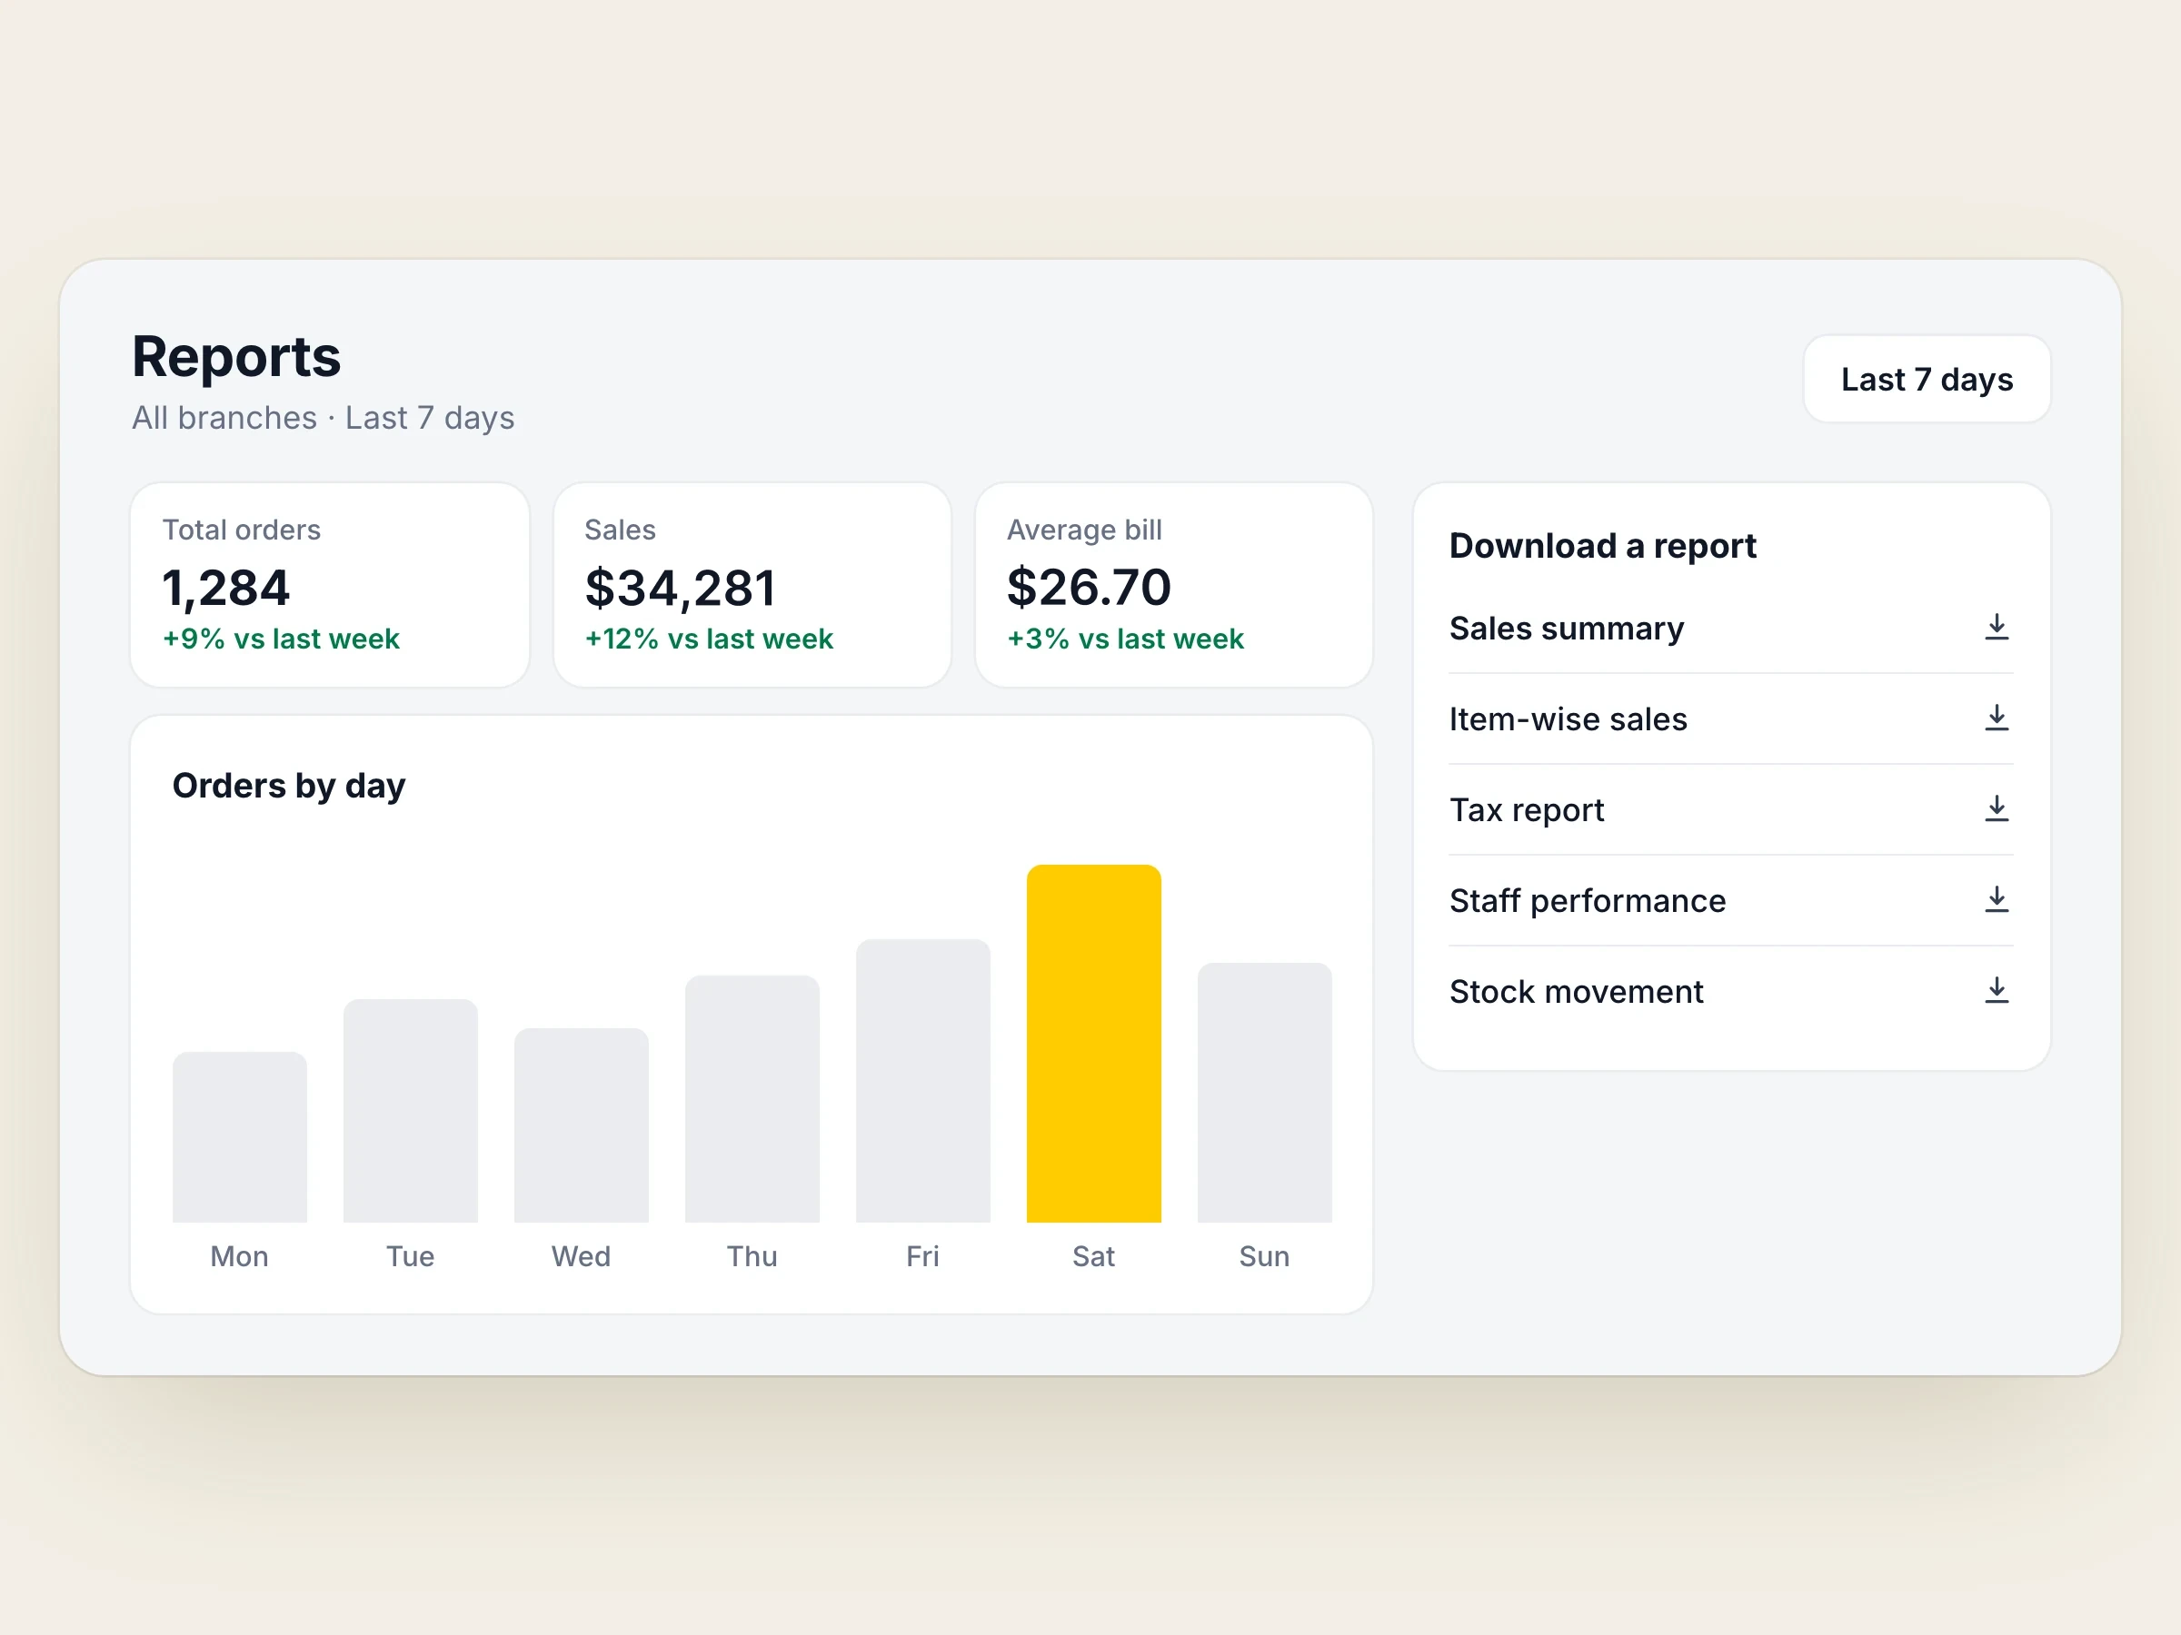Click the "$26.70" average bill value
This screenshot has width=2181, height=1635.
(1089, 588)
